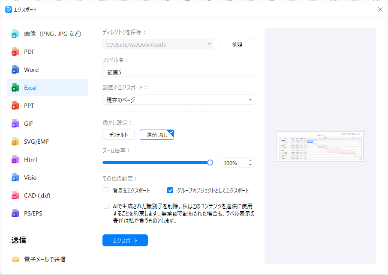Select the Word format icon in sidebar

point(15,70)
